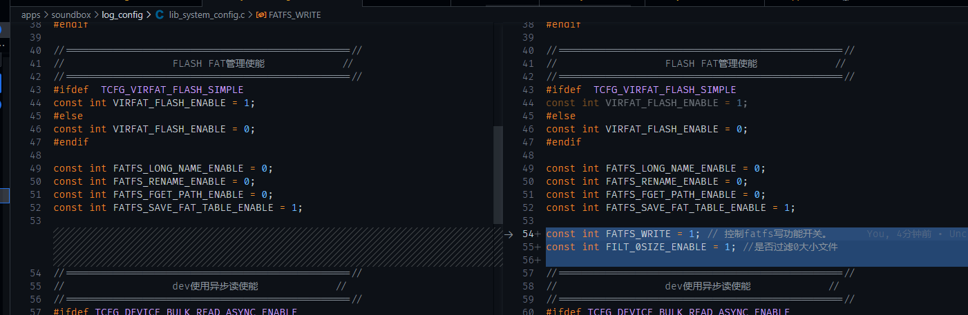The width and height of the screenshot is (968, 315).
Task: Open the apps breadcrumb segment
Action: tap(31, 14)
